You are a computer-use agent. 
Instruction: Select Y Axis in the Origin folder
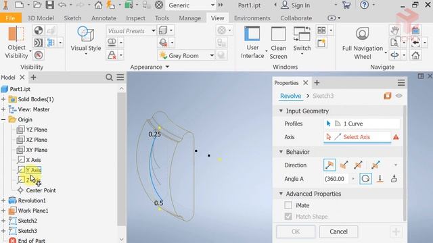coord(33,170)
